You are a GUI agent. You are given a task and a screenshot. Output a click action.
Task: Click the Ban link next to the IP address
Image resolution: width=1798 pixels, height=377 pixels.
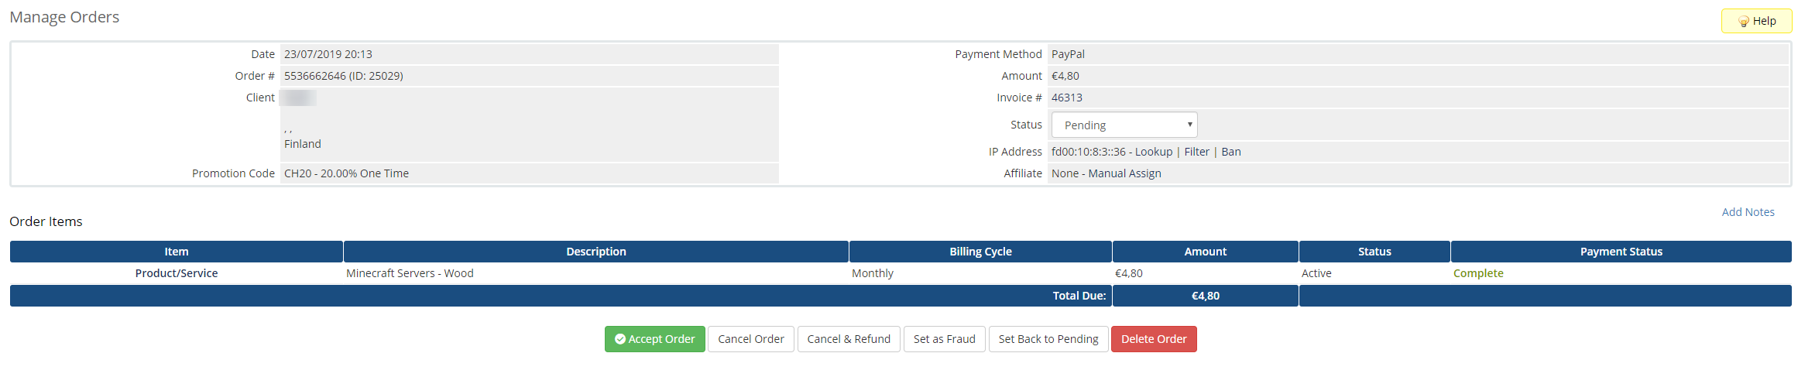(x=1231, y=152)
